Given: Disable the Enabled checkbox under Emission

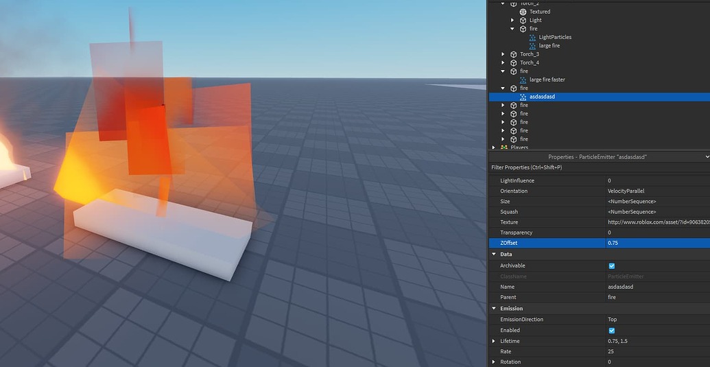Looking at the screenshot, I should tap(611, 330).
